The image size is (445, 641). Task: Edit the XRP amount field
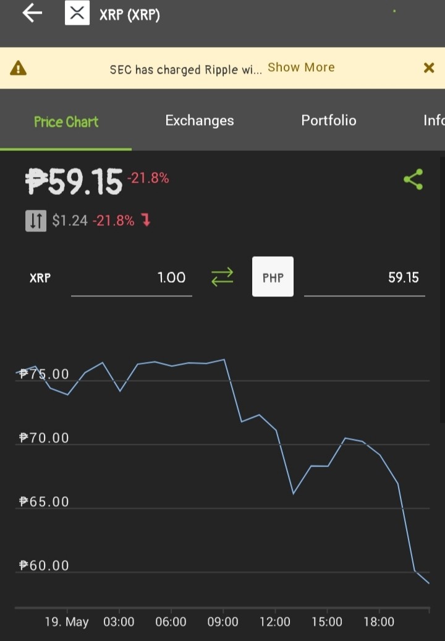(132, 278)
